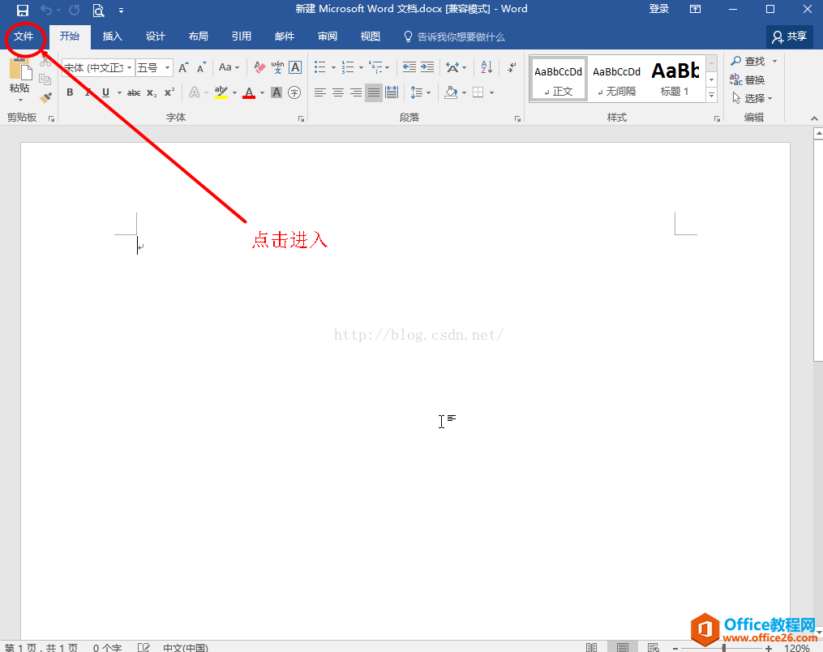Apply the red font color
Image resolution: width=823 pixels, height=652 pixels.
coord(249,93)
